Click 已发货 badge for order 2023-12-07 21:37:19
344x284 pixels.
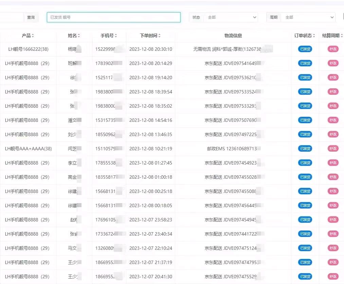coord(305,262)
